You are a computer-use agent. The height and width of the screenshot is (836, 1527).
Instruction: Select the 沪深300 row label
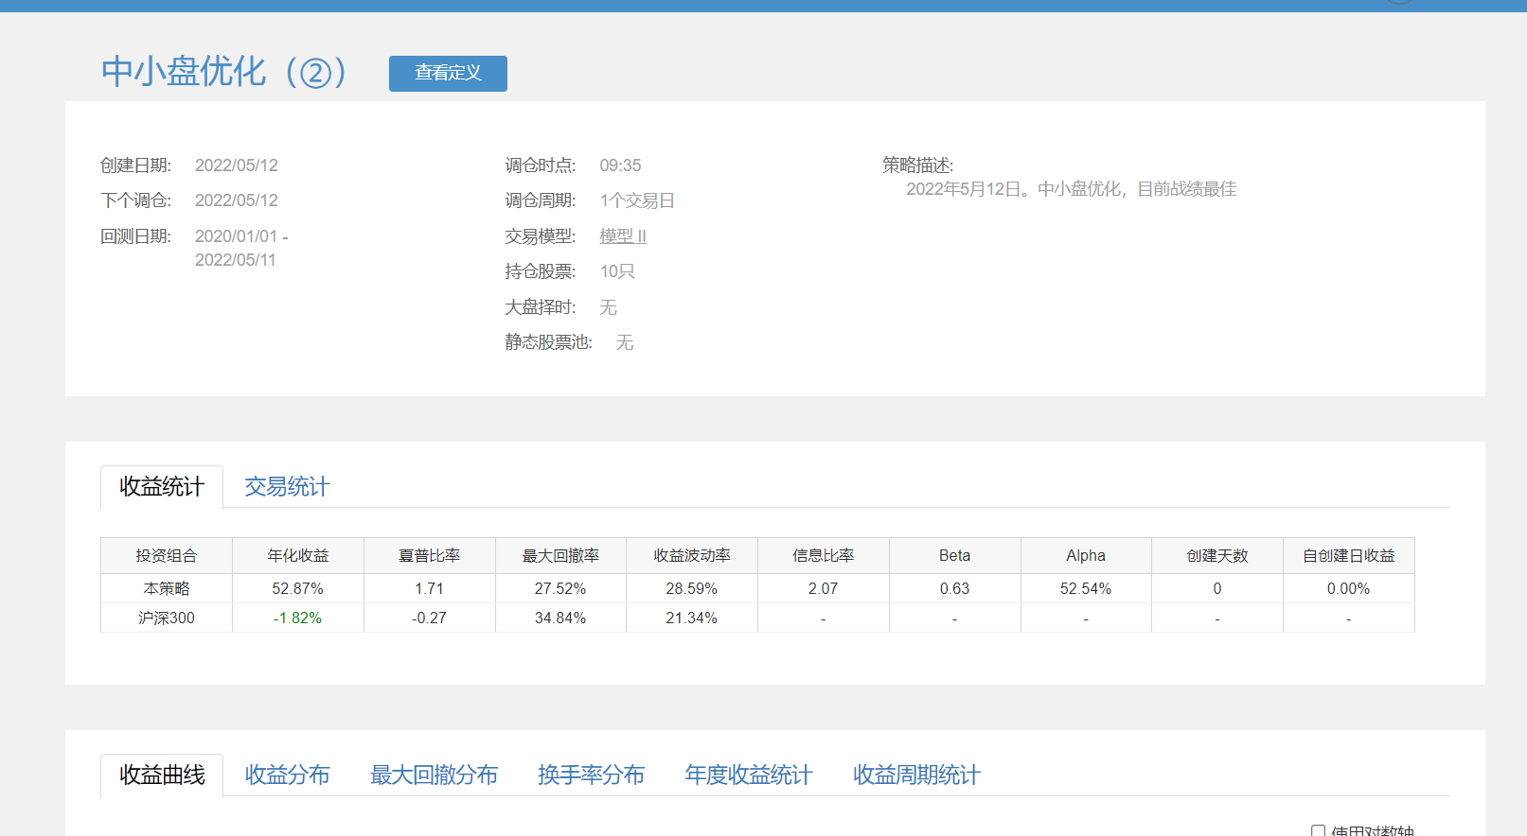pos(167,618)
